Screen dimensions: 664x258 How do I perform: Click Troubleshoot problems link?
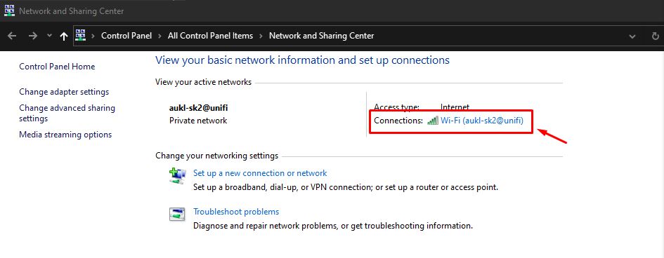(x=236, y=212)
